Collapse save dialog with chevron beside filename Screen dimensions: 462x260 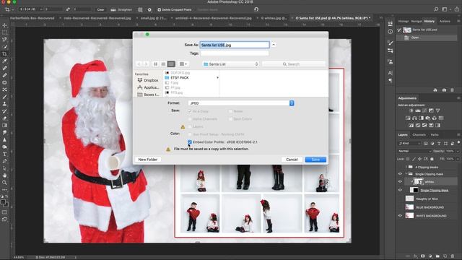tap(274, 45)
